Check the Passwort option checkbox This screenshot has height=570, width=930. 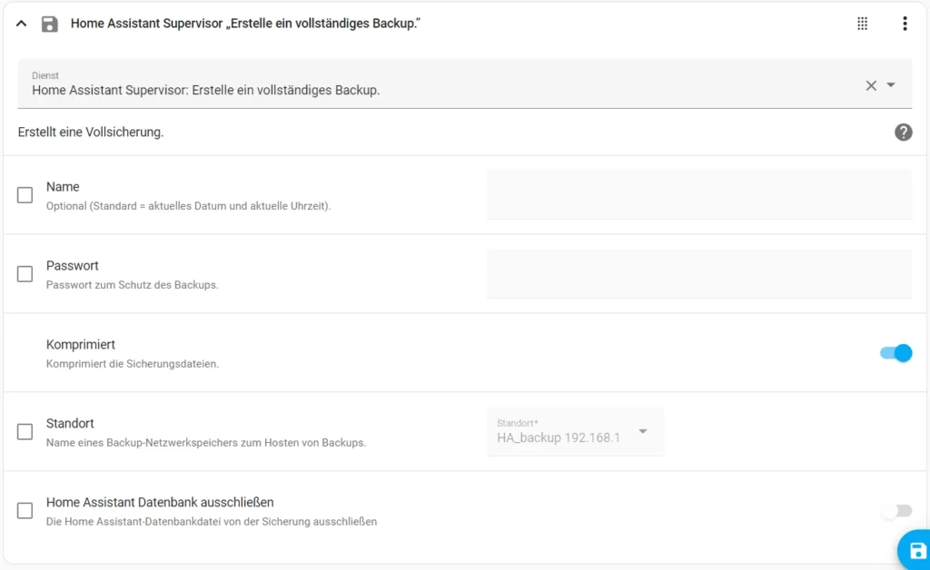[x=25, y=273]
